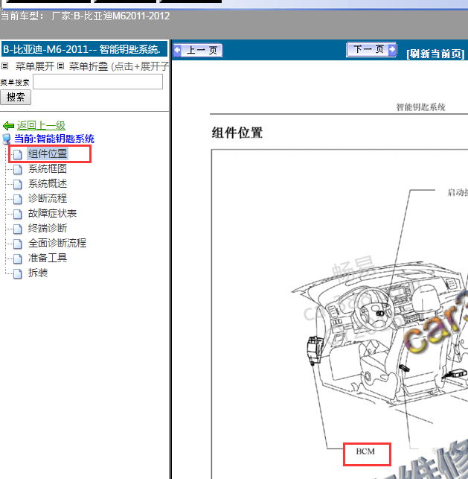The width and height of the screenshot is (468, 479).
Task: Click the 搜索 search button
Action: pyautogui.click(x=16, y=97)
